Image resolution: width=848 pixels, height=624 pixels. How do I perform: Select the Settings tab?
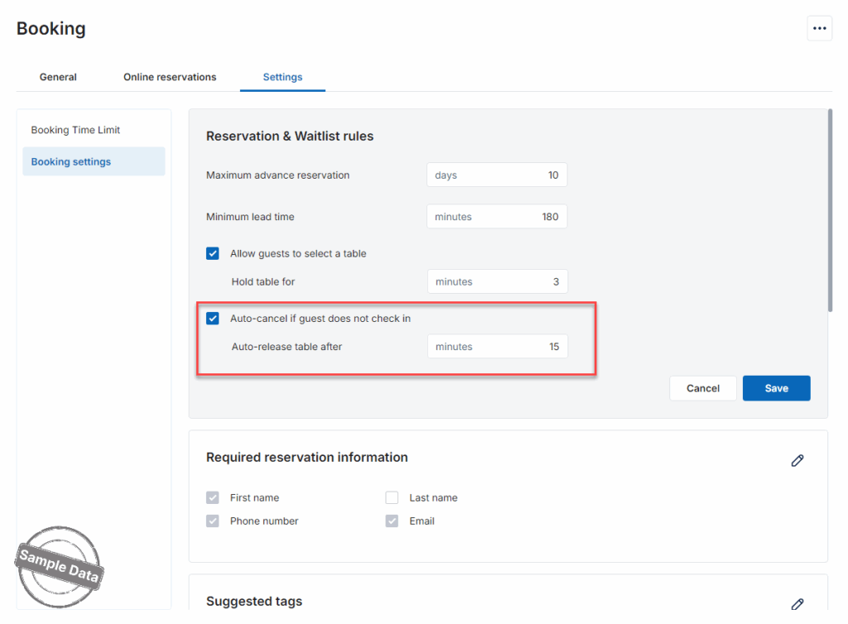[x=282, y=77]
